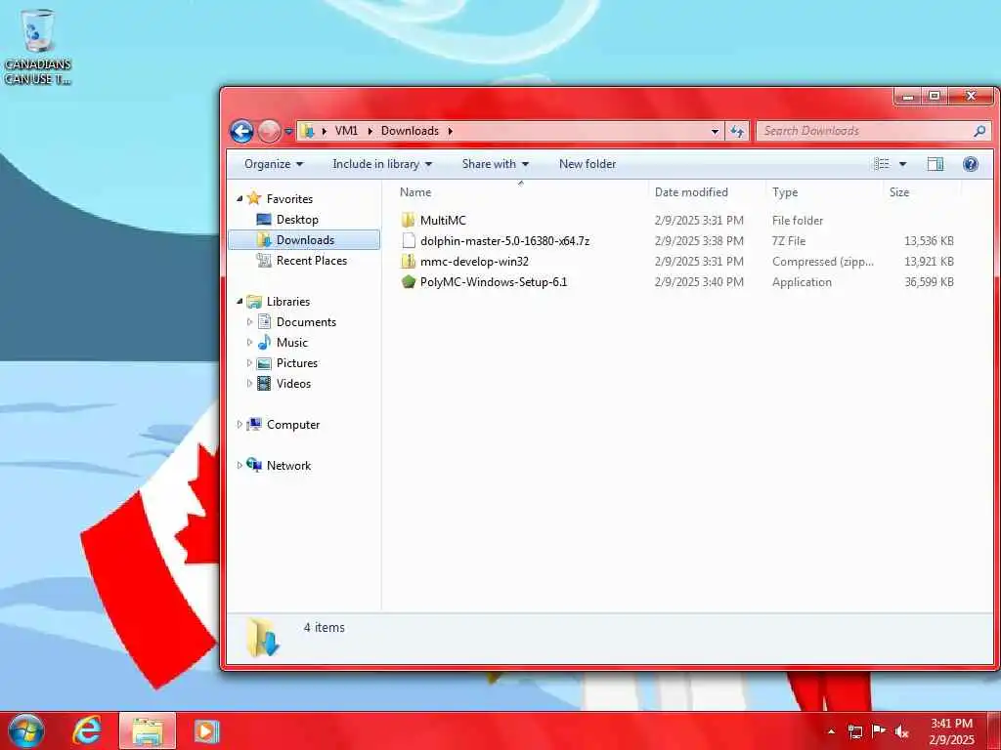Screen dimensions: 1001x750
Task: Select Downloads in Favorites
Action: (305, 240)
